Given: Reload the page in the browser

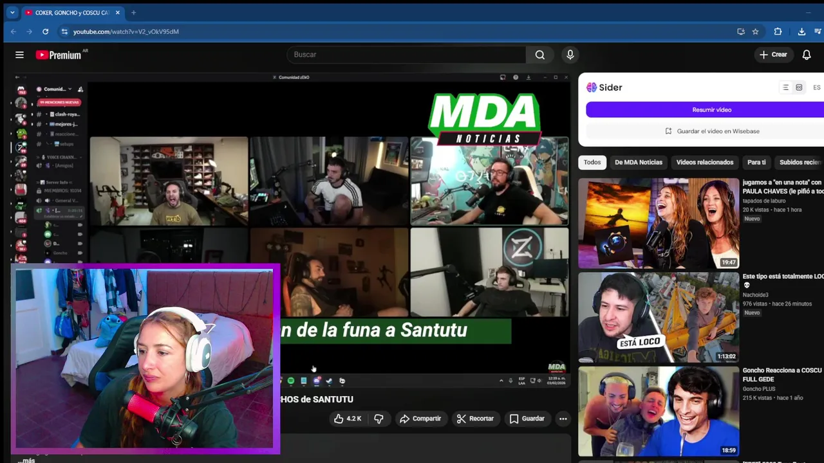Looking at the screenshot, I should click(x=45, y=32).
